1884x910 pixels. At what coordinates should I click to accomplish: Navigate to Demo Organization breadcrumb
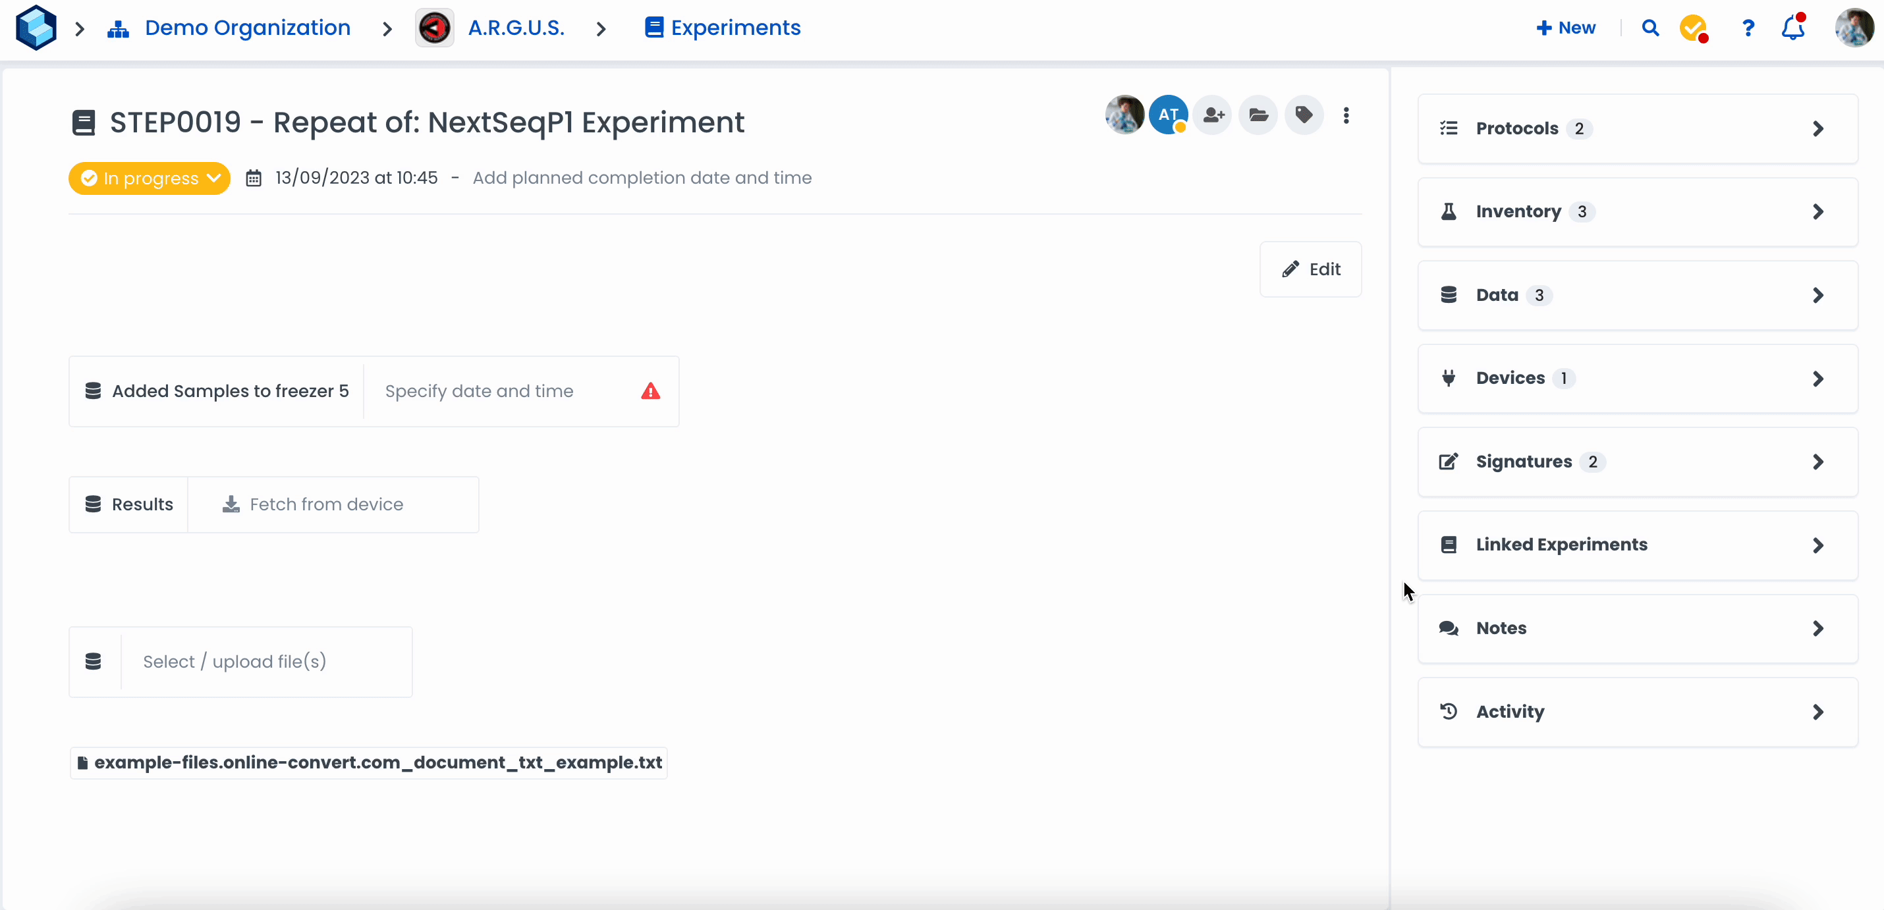247,28
